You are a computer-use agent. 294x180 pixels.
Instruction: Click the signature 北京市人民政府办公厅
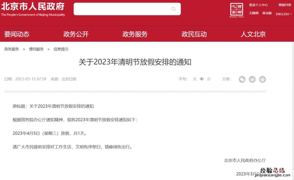pyautogui.click(x=245, y=160)
